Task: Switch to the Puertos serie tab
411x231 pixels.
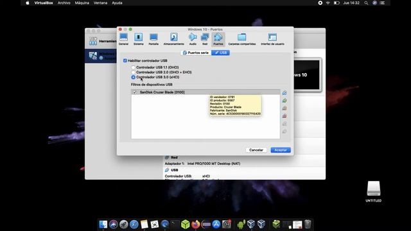Action: pos(196,53)
